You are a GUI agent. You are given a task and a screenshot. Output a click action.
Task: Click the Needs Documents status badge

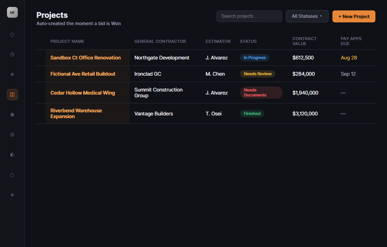261,93
